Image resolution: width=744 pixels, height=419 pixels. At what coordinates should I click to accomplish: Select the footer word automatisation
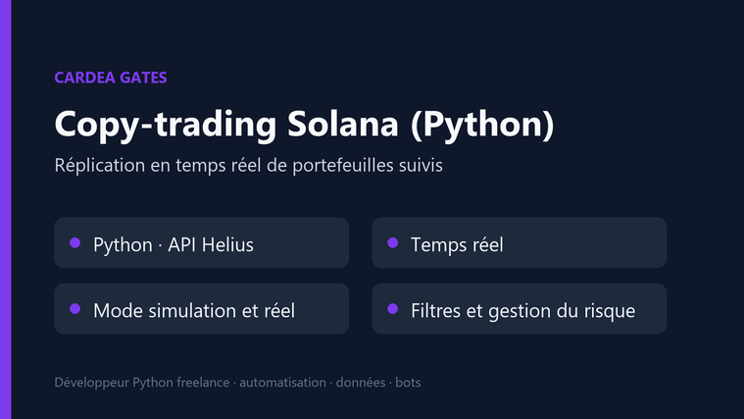click(x=282, y=383)
